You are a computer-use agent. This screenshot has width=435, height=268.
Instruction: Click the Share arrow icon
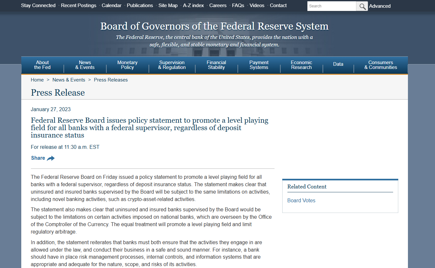(x=51, y=158)
